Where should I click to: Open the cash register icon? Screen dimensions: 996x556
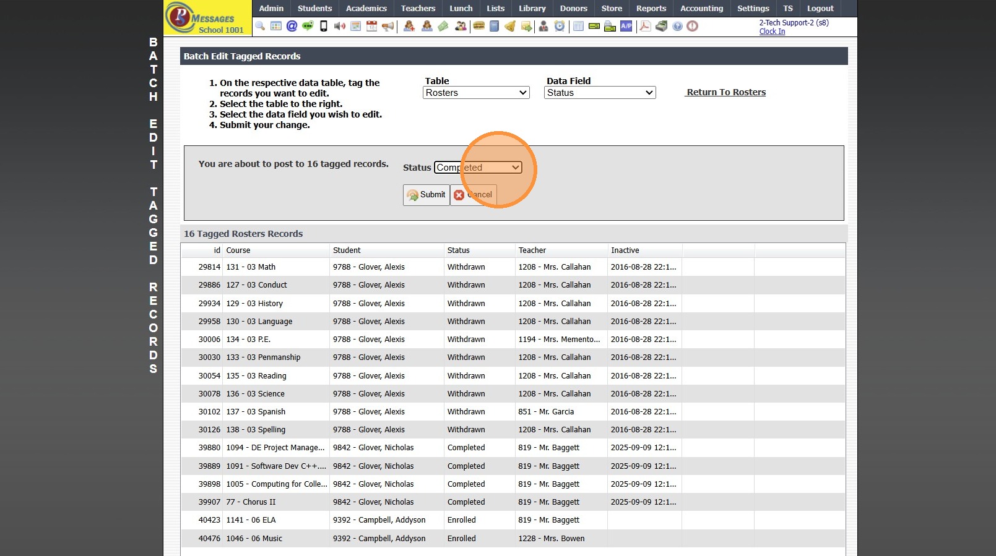[661, 26]
